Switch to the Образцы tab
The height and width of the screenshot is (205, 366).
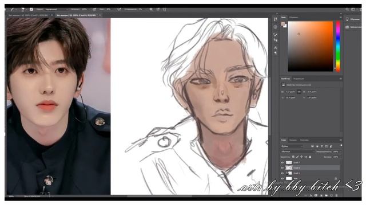(x=293, y=18)
